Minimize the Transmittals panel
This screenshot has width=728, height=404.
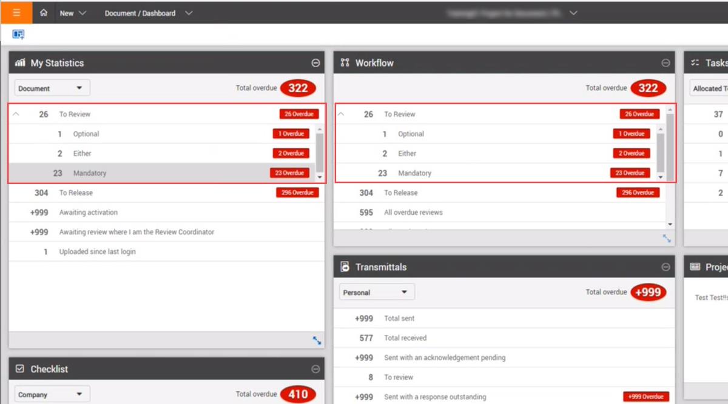(666, 267)
